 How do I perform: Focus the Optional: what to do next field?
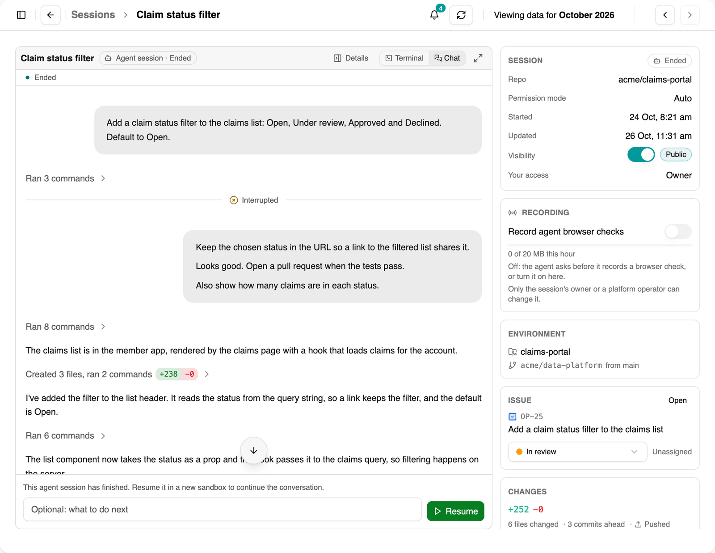pos(223,510)
